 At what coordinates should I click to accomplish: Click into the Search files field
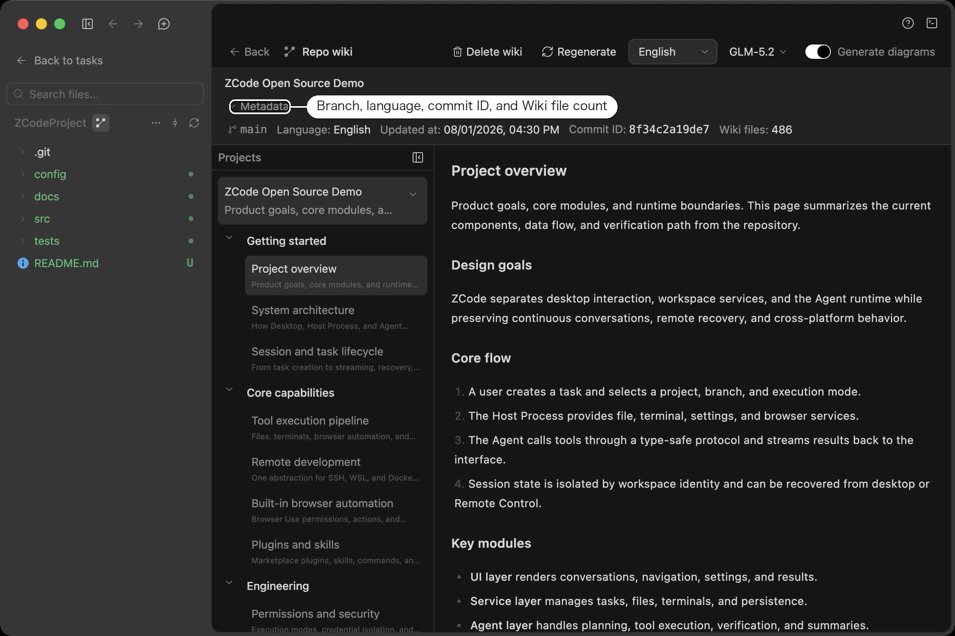[x=105, y=94]
